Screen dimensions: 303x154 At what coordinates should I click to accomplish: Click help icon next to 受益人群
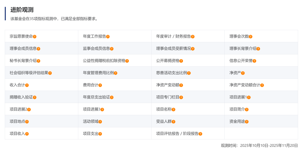click(173, 122)
